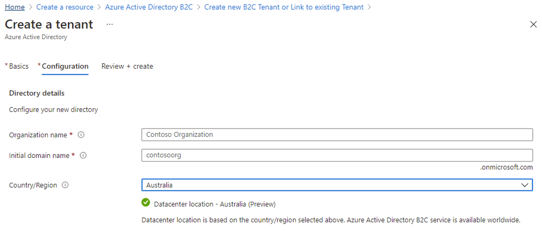Navigate to Home breadcrumb link
Viewport: 542px width, 232px height.
[15, 7]
